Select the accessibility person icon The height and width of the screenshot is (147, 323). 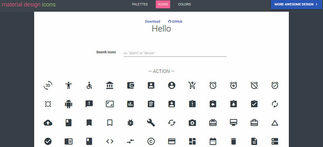coord(69,85)
